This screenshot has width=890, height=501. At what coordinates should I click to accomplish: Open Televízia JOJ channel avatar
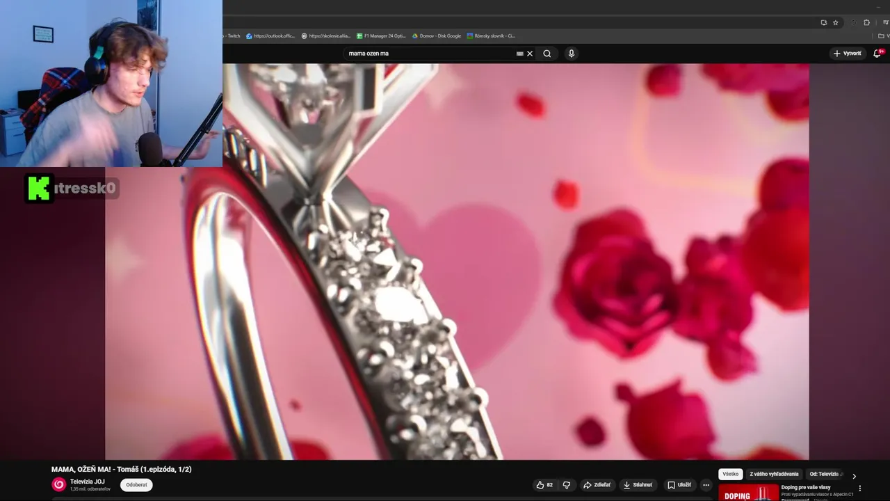point(59,484)
